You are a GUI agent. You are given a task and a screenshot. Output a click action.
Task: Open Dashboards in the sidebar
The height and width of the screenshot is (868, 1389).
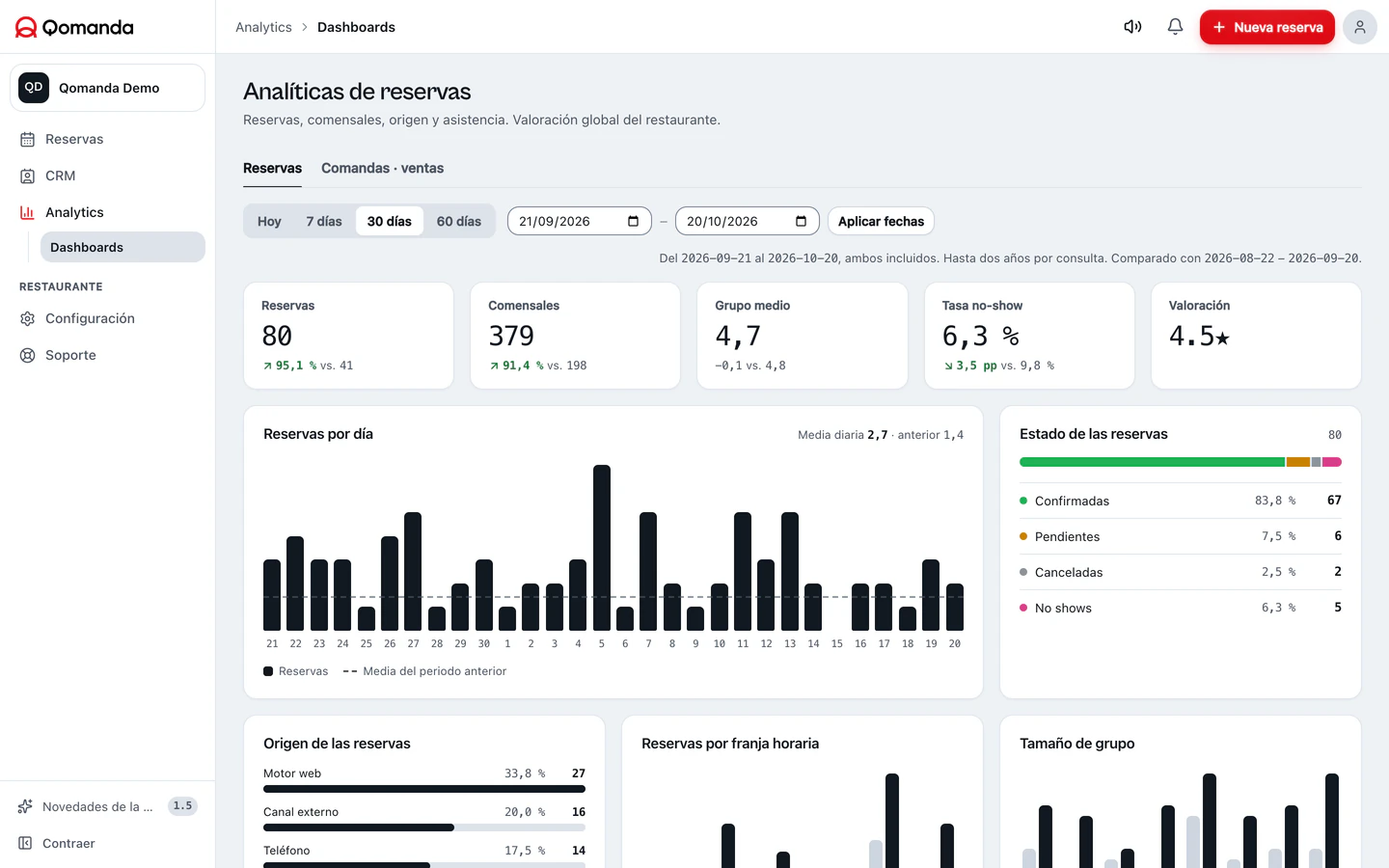point(123,247)
